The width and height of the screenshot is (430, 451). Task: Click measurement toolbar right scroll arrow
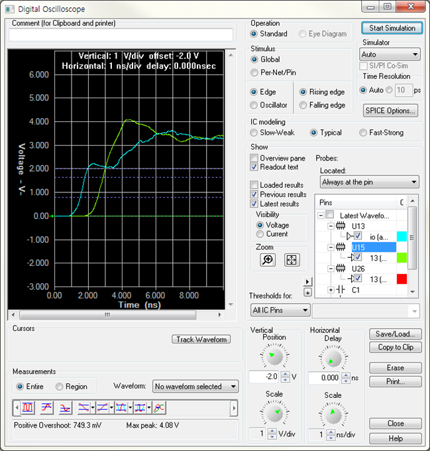tap(234, 408)
